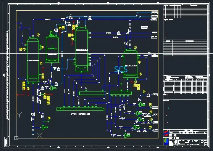Click the blue SCS watermark text

pyautogui.click(x=121, y=69)
